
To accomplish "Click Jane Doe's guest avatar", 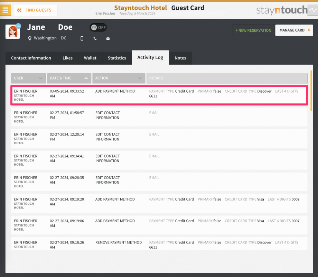I will [12, 32].
